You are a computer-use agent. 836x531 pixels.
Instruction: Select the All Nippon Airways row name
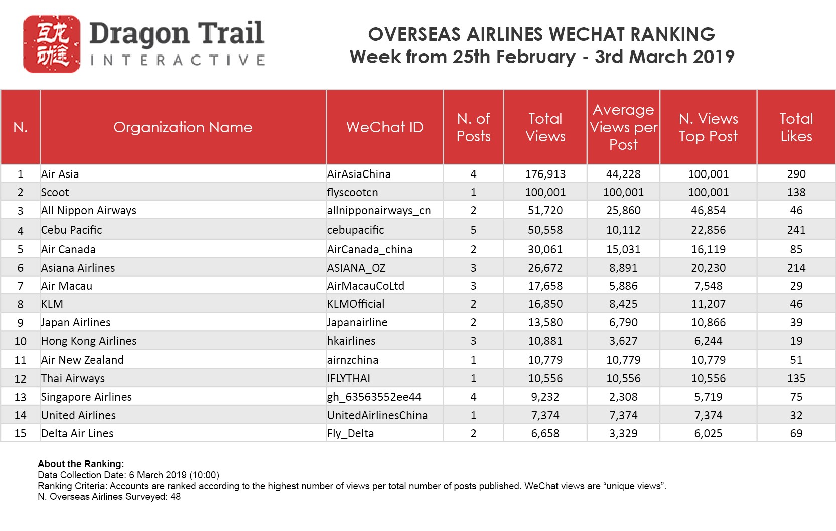89,210
